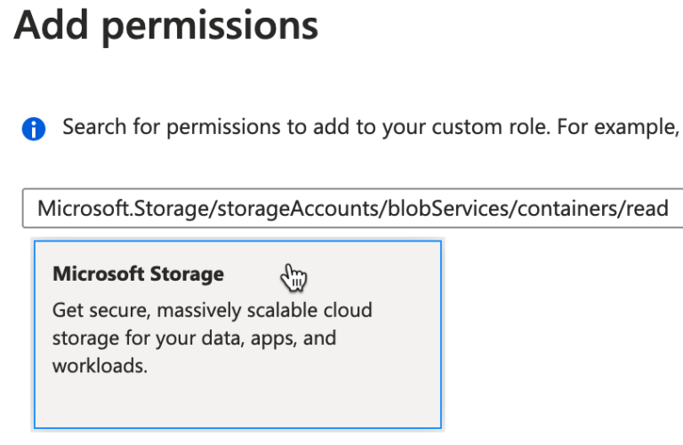683x445 pixels.
Task: Click the storage card description text
Action: coord(212,338)
